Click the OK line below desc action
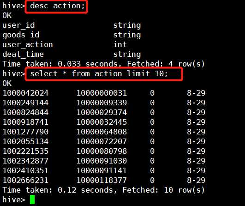Viewport: 245px width, 206px height. [x=7, y=16]
